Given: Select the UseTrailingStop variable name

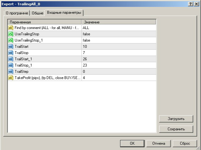Looking at the screenshot, I should tap(27, 34).
